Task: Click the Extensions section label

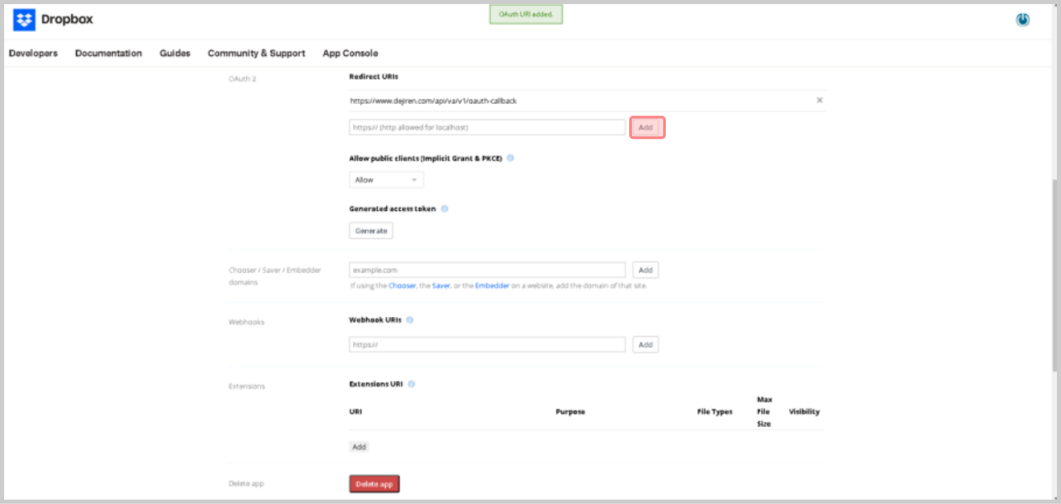Action: tap(247, 386)
